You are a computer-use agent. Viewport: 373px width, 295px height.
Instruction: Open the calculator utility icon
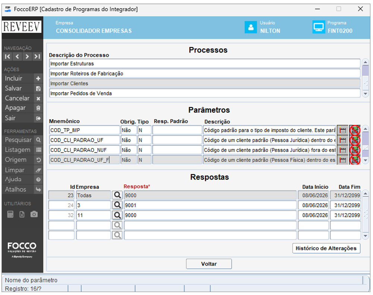[x=10, y=215]
